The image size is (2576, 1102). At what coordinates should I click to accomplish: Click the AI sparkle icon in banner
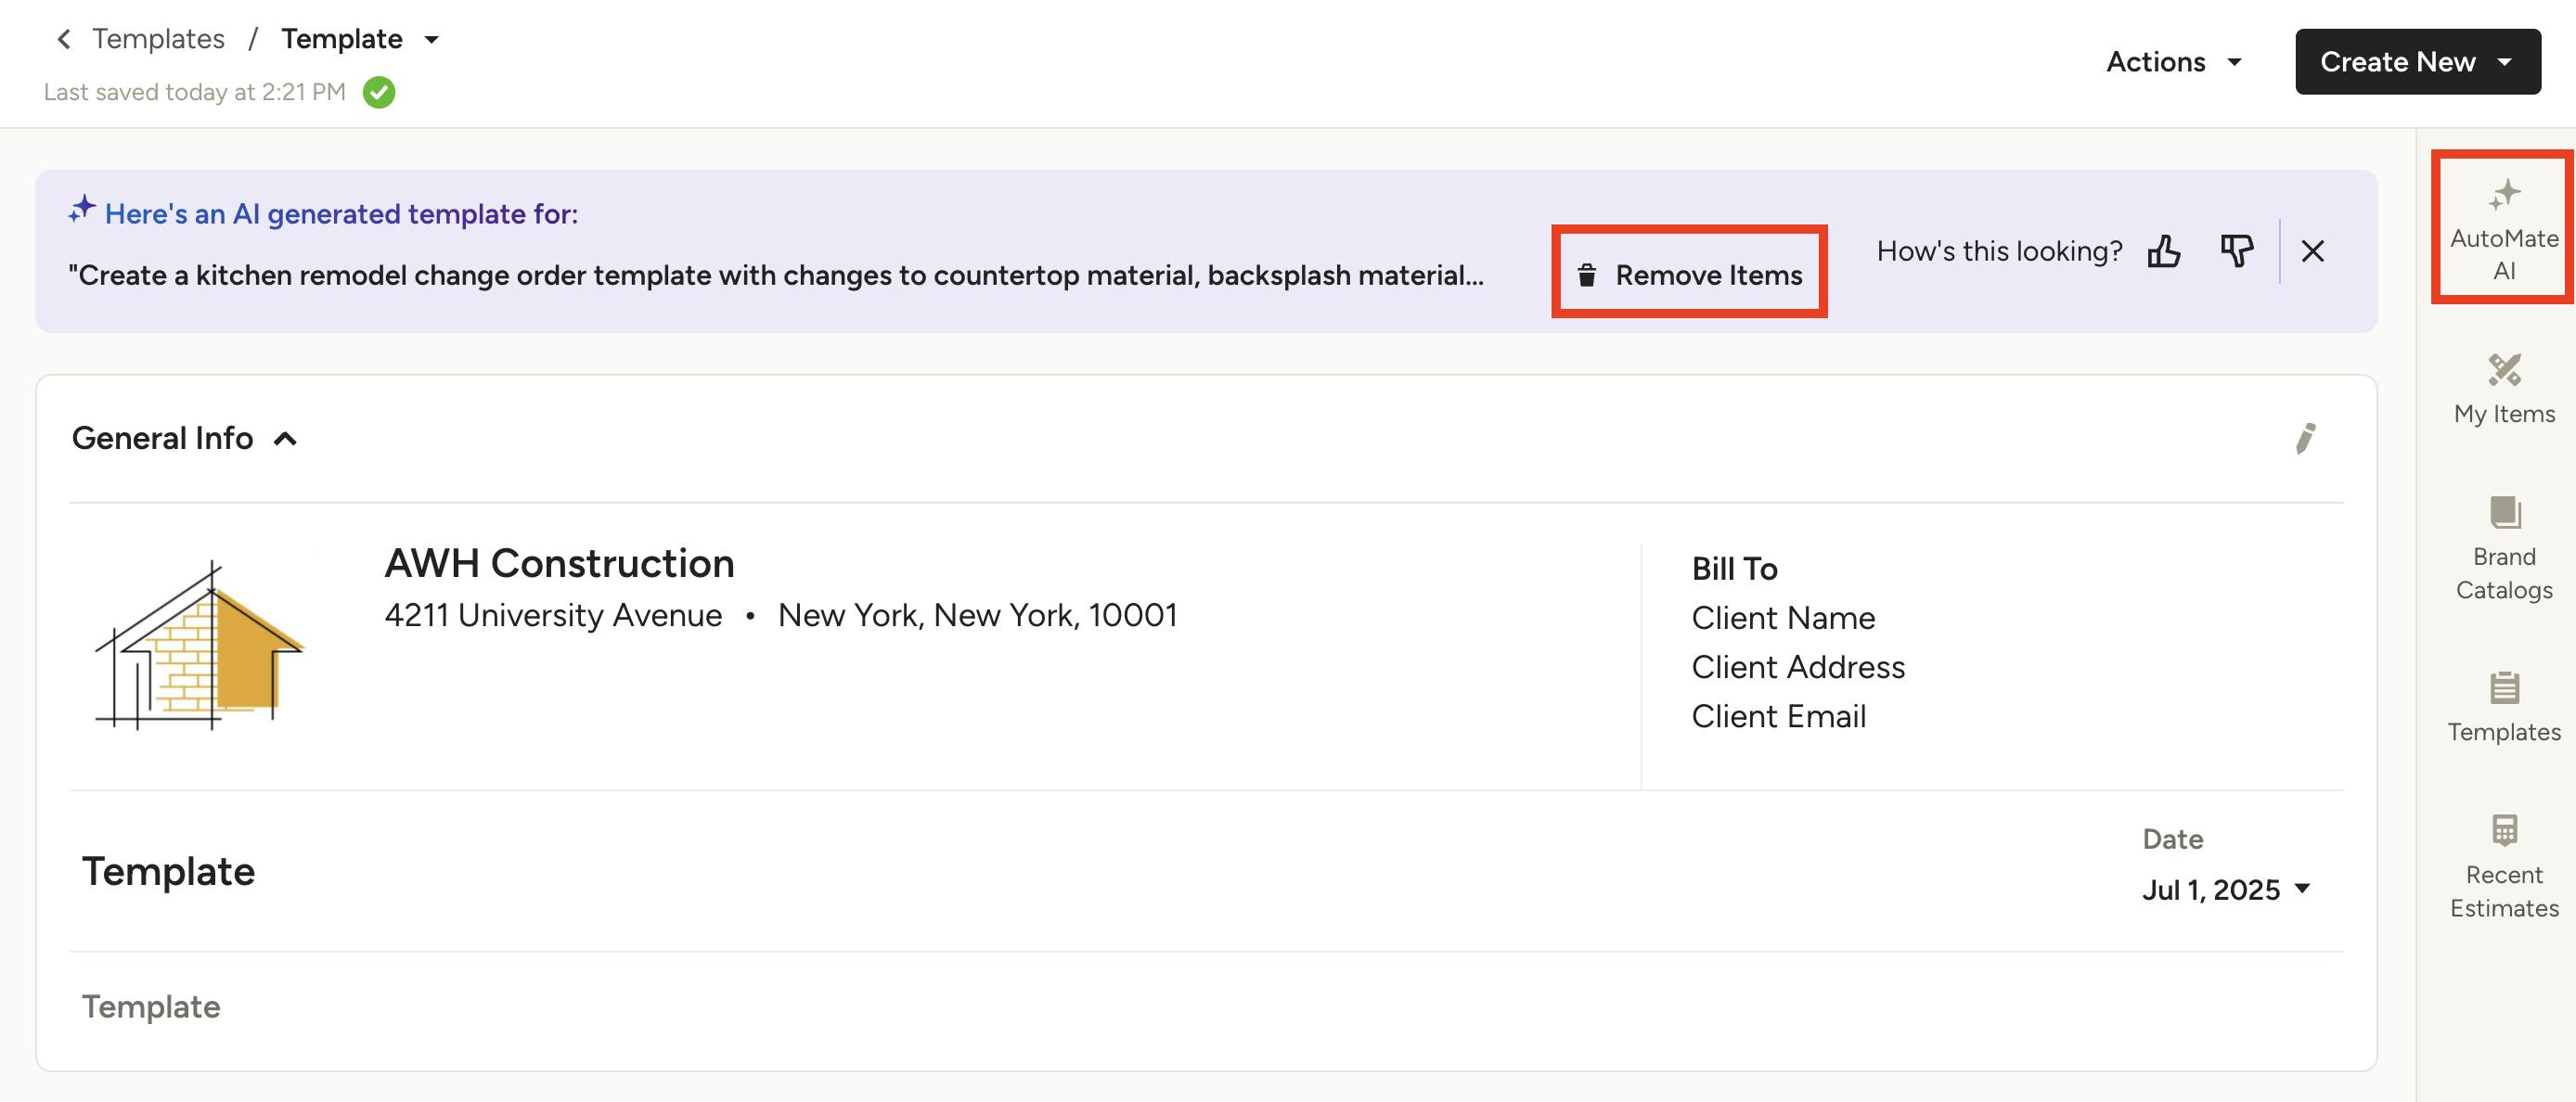coord(82,209)
